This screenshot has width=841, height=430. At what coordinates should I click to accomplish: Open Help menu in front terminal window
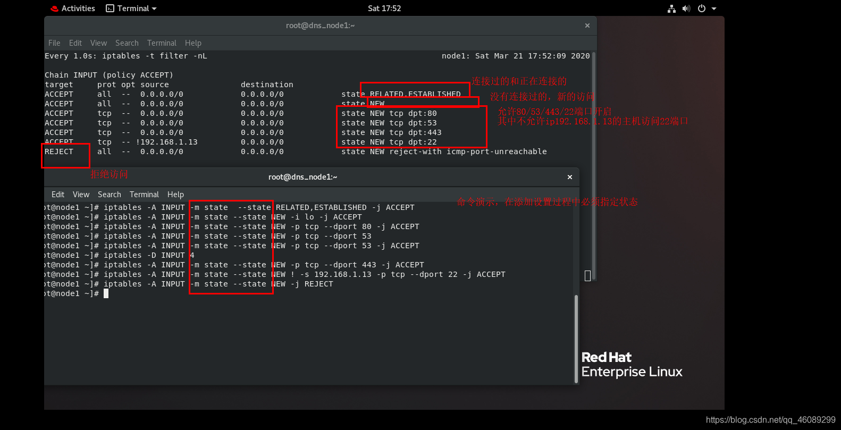pos(175,195)
